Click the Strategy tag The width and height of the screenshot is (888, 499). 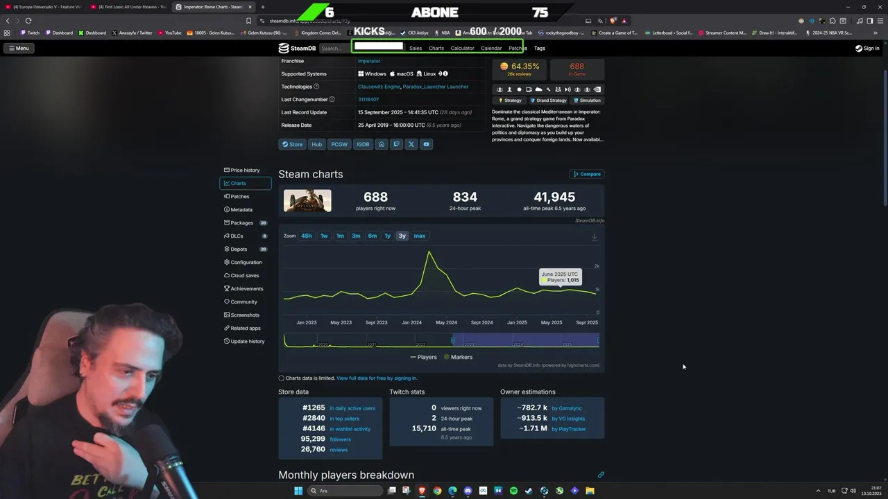[x=510, y=100]
